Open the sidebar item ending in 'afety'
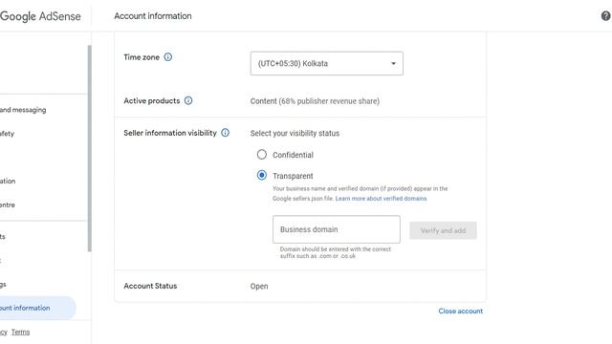Screen dimensions: 612x344 pos(7,134)
